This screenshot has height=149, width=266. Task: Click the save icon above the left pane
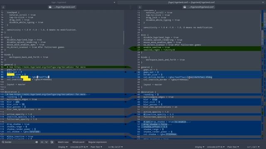coord(3,7)
